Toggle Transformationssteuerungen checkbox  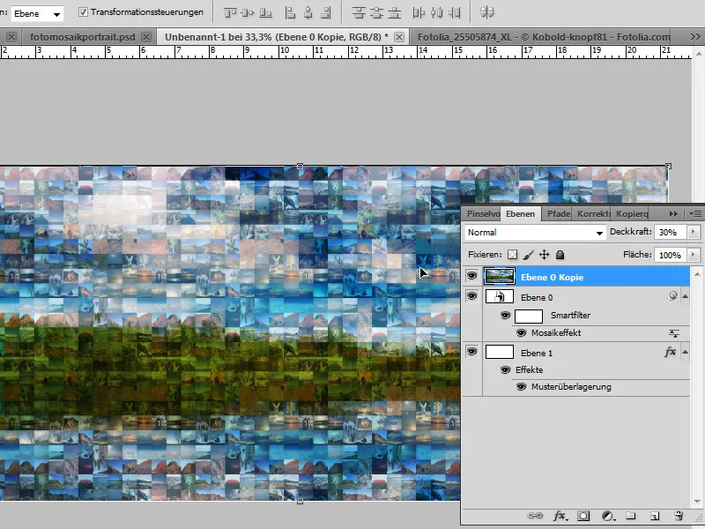point(83,12)
